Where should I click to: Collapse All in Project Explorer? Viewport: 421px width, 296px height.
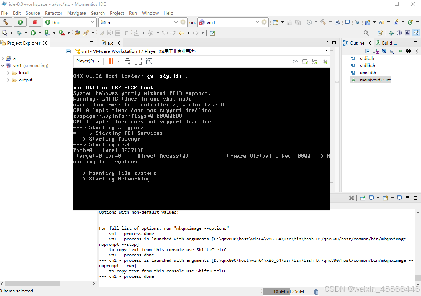coord(68,51)
